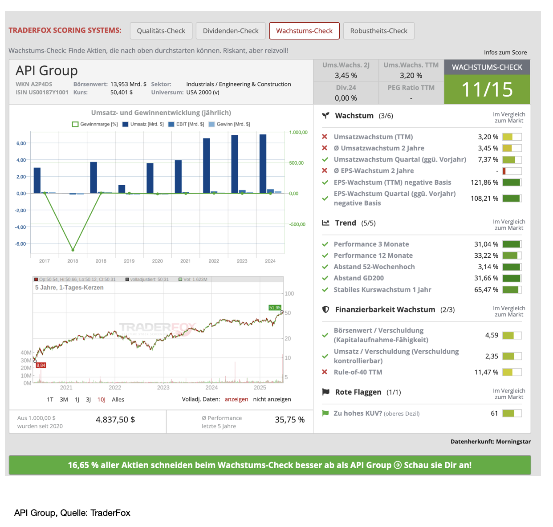Click the comparison bar for Zu hohes KUV
Viewport: 553px width, 527px height.
[512, 413]
